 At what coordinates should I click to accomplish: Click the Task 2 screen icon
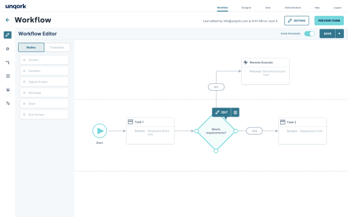[x=283, y=122]
